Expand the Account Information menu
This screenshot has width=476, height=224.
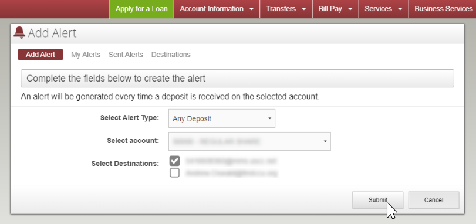(x=217, y=9)
